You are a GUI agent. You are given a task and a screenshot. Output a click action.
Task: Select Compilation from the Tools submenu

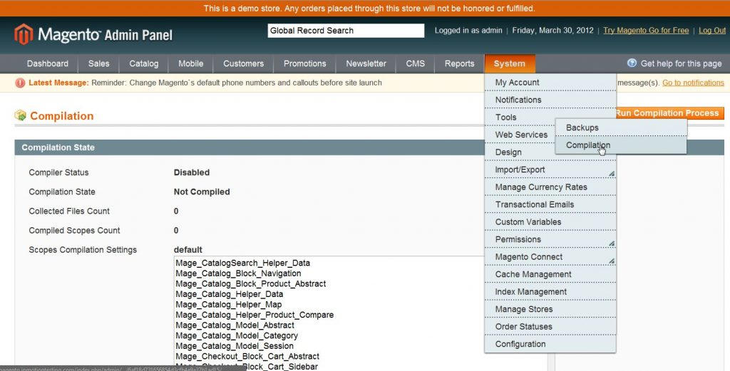[x=588, y=145]
